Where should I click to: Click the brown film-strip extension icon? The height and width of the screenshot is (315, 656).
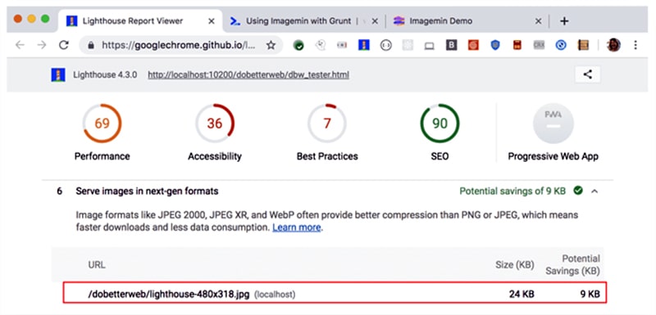[x=583, y=45]
